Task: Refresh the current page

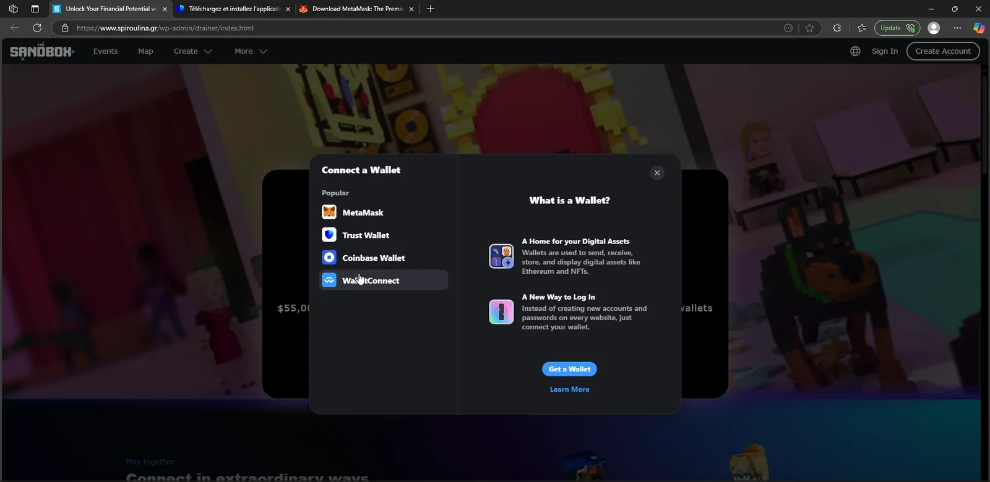Action: pos(37,28)
